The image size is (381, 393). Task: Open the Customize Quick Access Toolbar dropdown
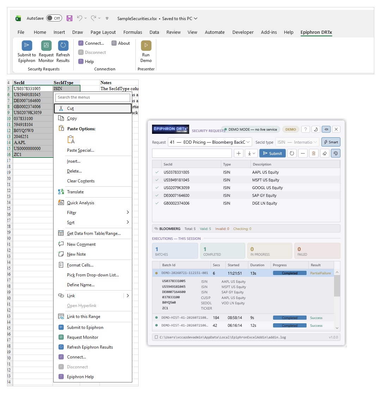pyautogui.click(x=107, y=18)
